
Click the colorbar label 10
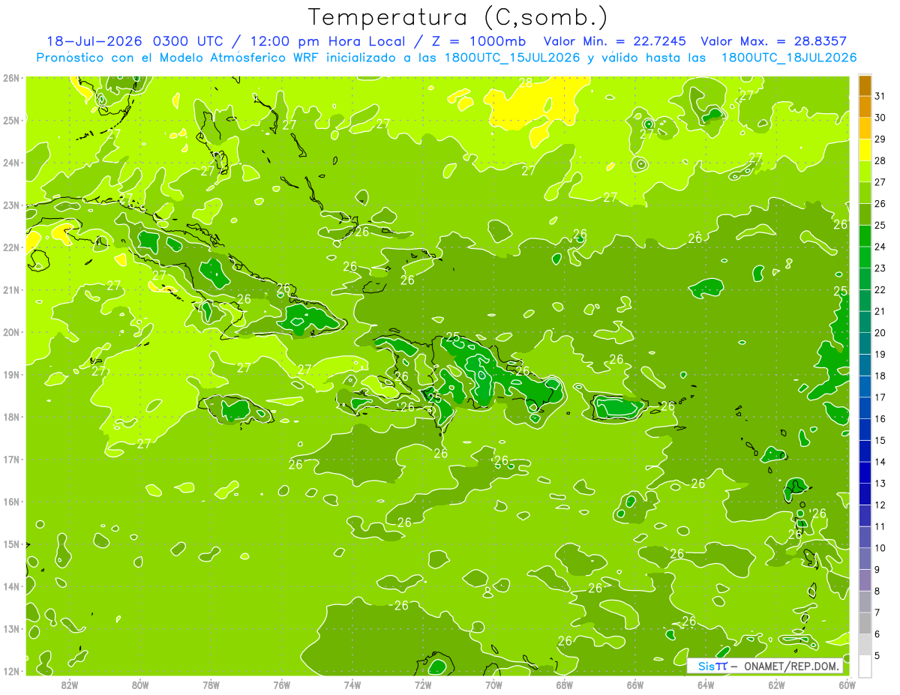click(x=880, y=547)
